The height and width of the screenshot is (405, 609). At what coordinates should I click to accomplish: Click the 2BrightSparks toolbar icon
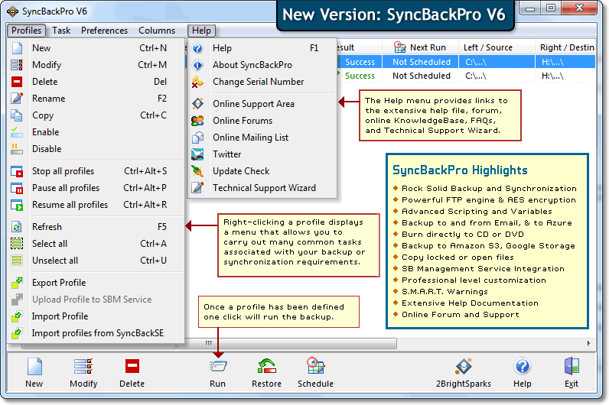[464, 366]
